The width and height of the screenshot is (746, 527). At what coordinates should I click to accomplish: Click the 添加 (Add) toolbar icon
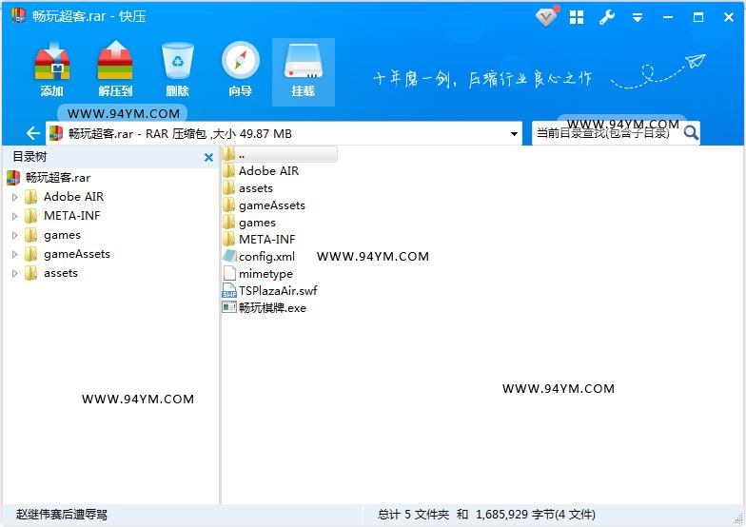coord(52,69)
